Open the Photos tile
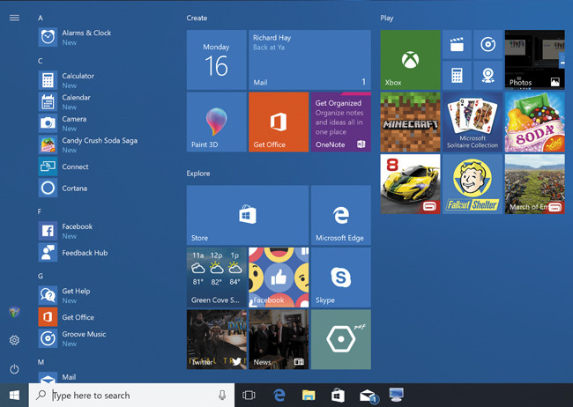573x407 pixels. pyautogui.click(x=534, y=60)
